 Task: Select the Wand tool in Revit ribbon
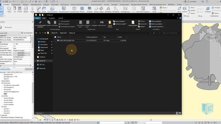pos(9,10)
